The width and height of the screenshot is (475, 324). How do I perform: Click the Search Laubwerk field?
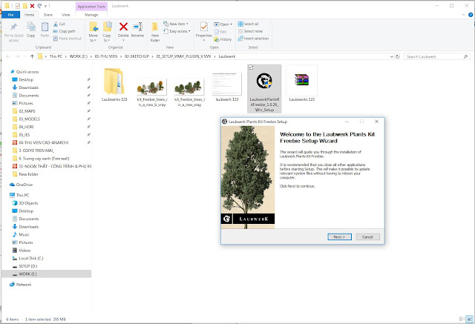coord(436,56)
